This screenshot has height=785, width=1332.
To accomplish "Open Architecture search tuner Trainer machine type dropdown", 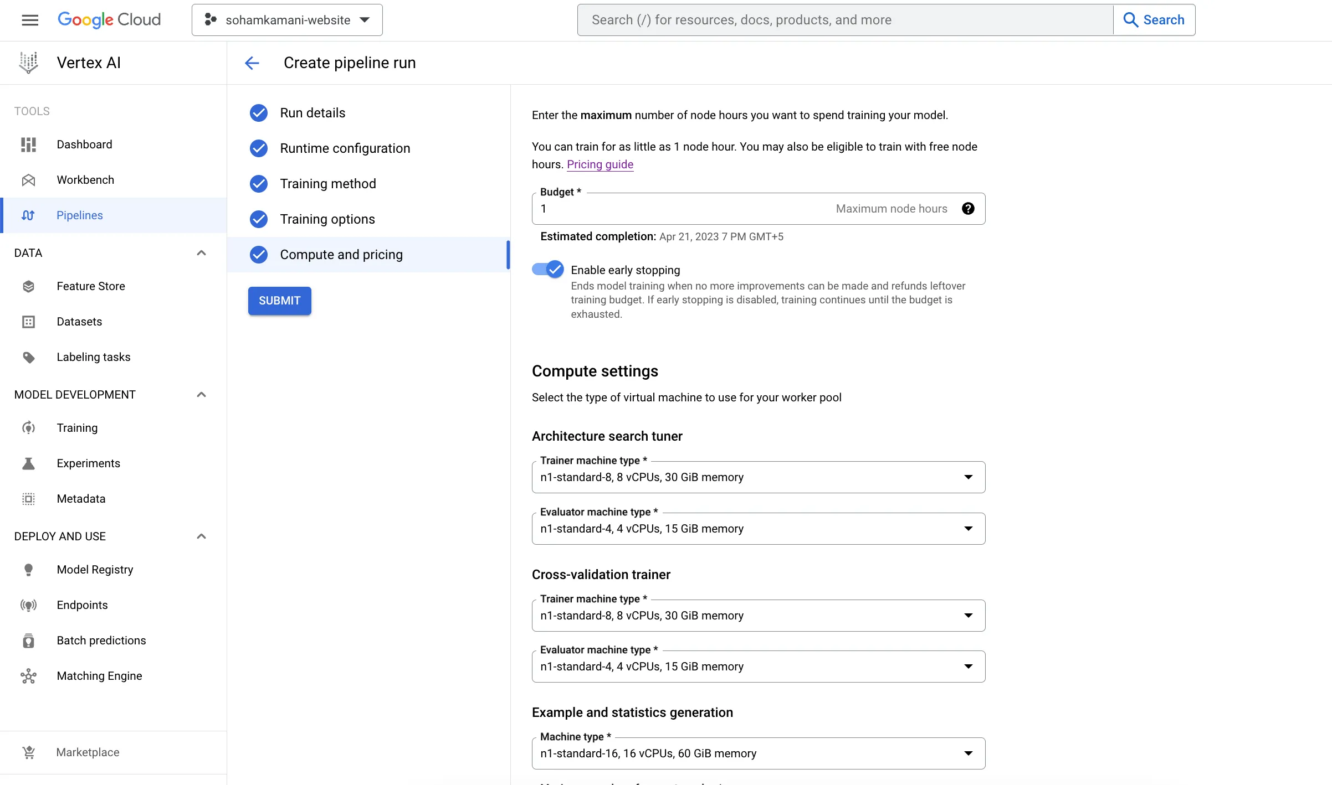I will 758,477.
